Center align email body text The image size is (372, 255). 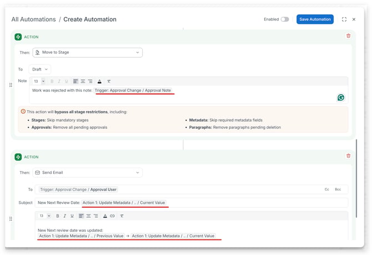coord(88,216)
